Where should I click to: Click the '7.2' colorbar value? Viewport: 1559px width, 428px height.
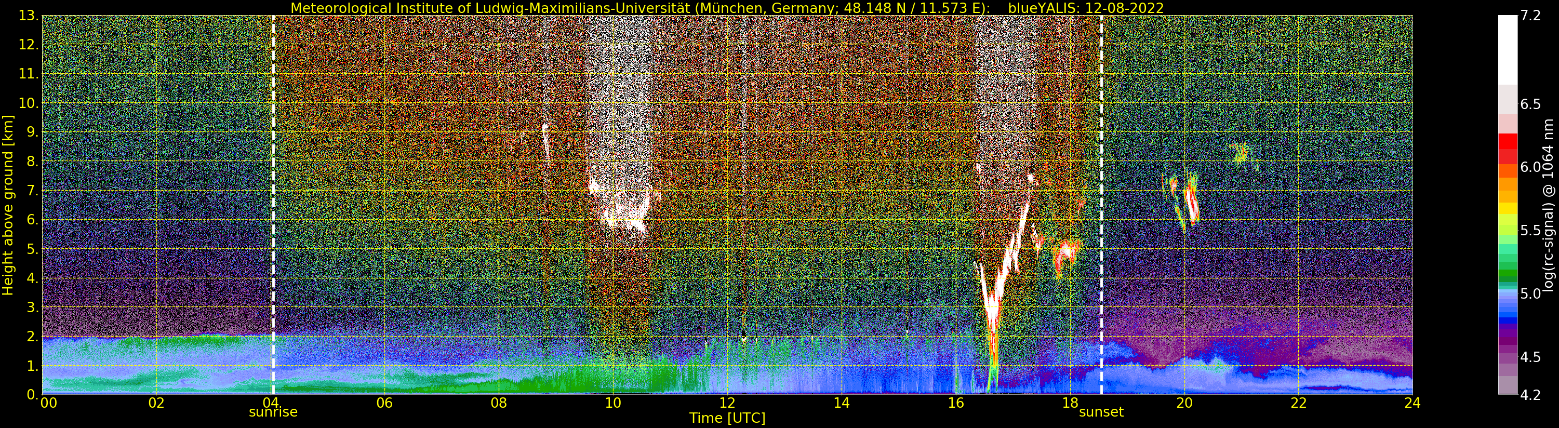[1529, 16]
